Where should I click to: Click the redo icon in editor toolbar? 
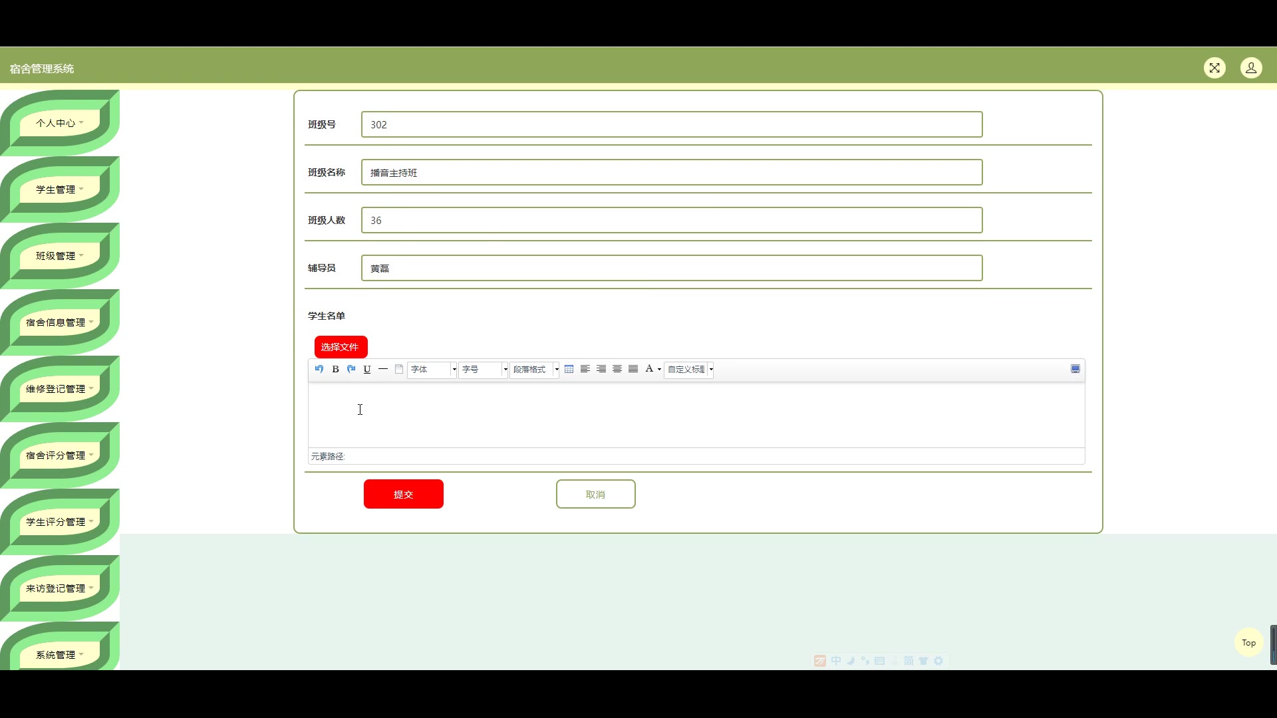pos(351,369)
